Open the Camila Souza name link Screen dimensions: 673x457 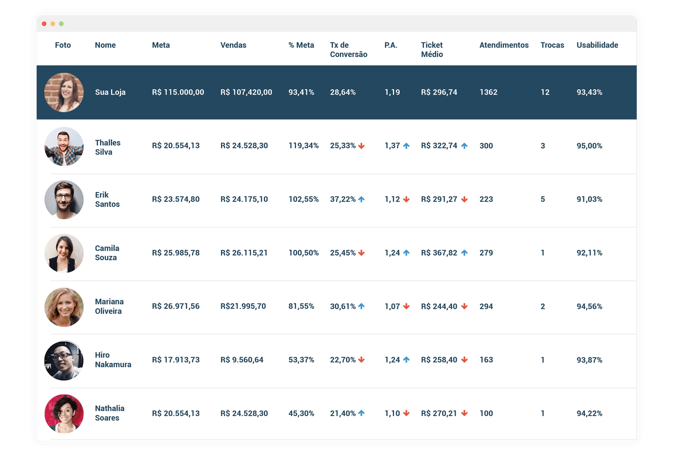(107, 253)
